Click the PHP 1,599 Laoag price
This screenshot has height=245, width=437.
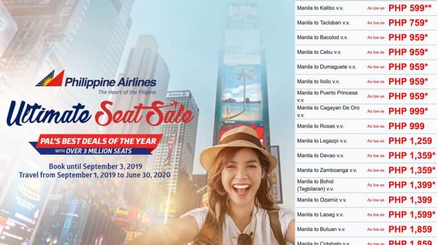[x=411, y=214]
